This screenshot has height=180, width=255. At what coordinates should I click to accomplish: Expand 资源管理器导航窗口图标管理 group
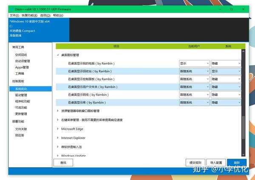[x=58, y=111]
